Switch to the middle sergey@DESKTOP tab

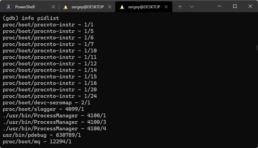pos(87,7)
